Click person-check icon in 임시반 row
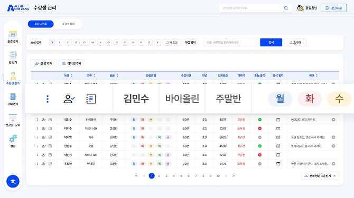This screenshot has width=354, height=198. 43,137
